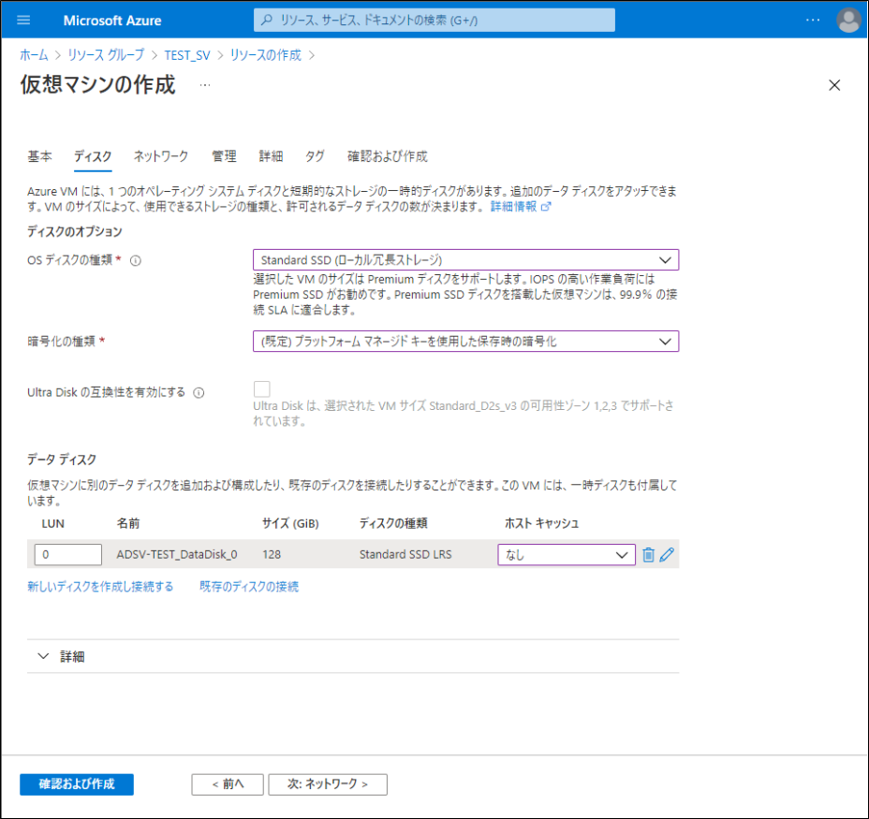
Task: Go to the ネットワーク tab
Action: [x=161, y=157]
